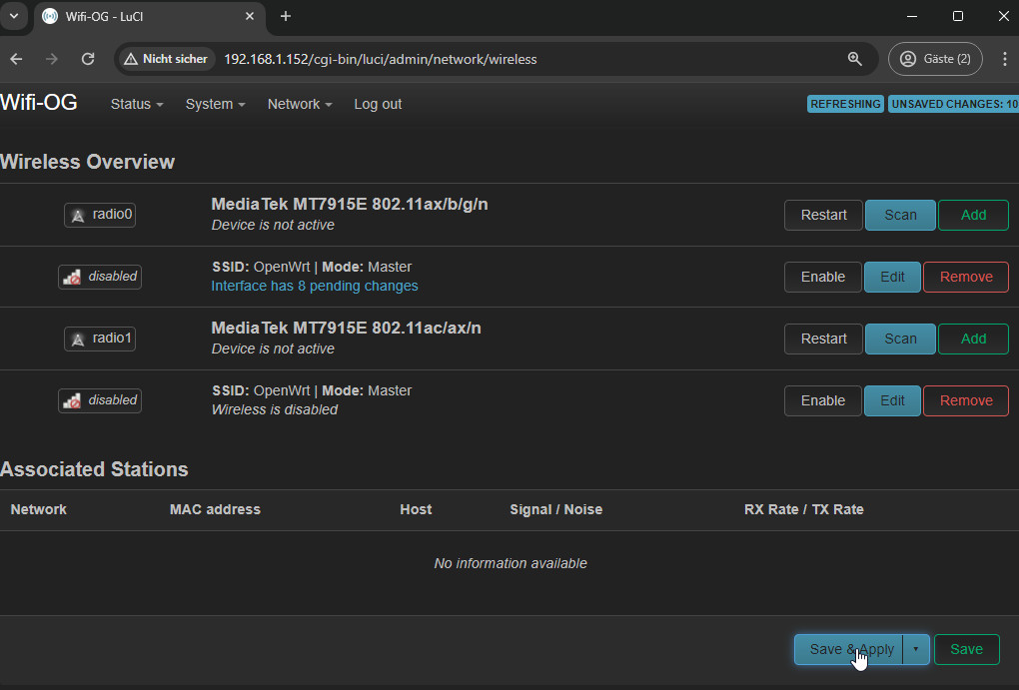Click the disabled signal badge under radio0
Screen dimensions: 1019x690
tap(100, 277)
